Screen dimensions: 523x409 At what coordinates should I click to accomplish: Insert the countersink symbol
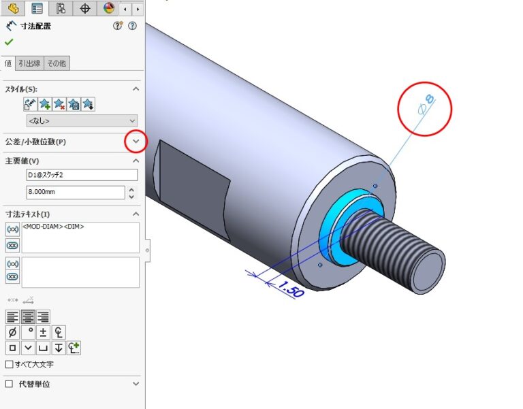(x=28, y=348)
